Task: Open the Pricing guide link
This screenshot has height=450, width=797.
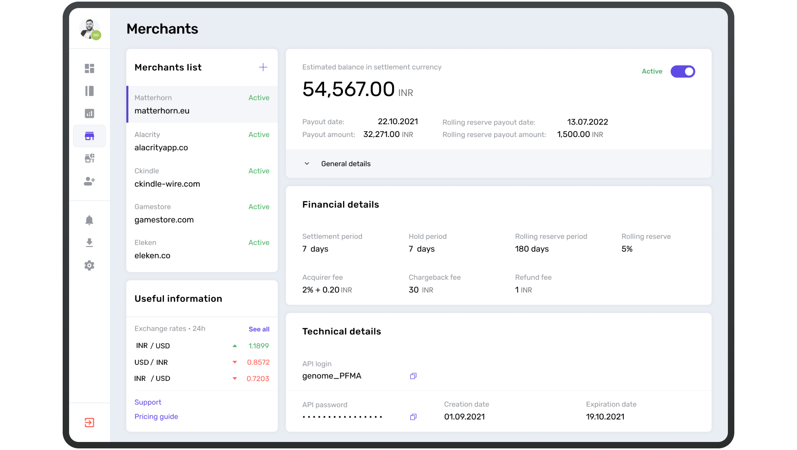Action: click(x=156, y=417)
